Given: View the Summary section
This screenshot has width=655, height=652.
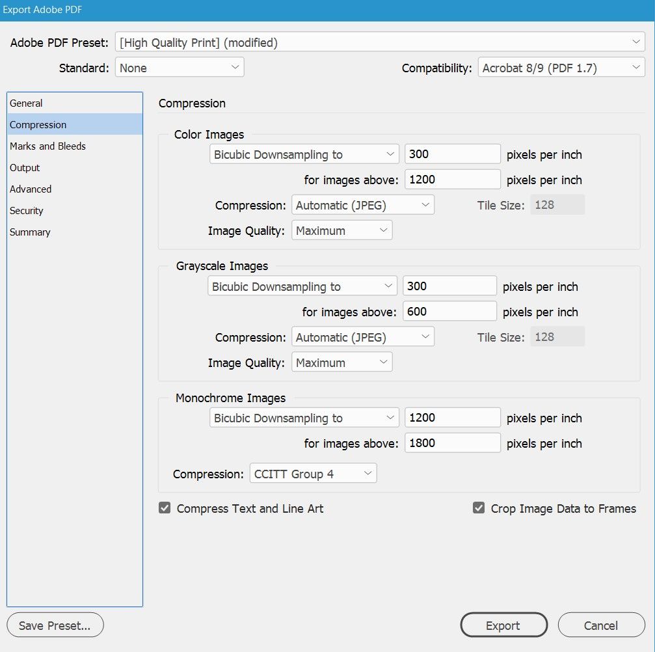Looking at the screenshot, I should pos(75,232).
